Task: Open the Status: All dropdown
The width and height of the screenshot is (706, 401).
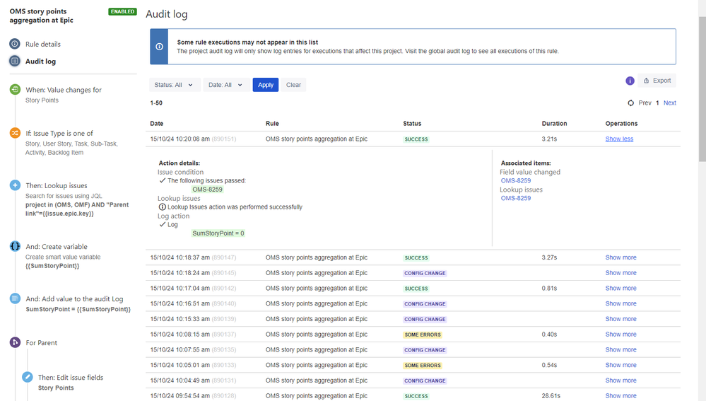Action: tap(175, 85)
